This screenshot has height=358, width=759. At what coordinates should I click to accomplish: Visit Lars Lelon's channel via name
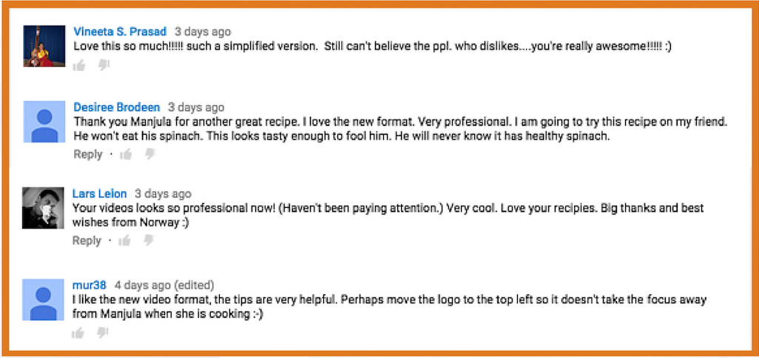100,194
